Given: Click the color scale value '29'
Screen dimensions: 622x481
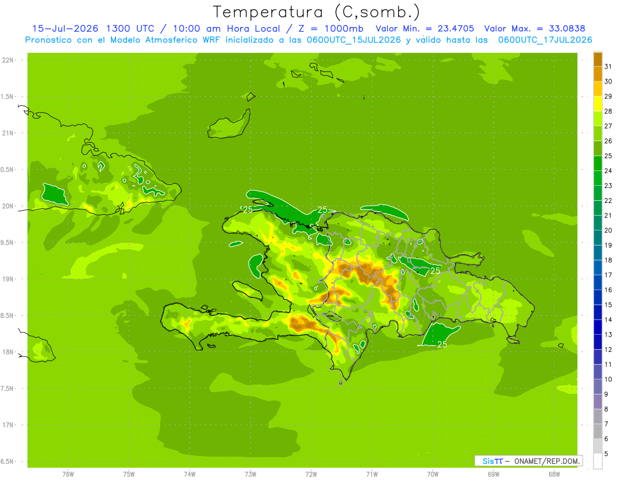Looking at the screenshot, I should [x=609, y=96].
